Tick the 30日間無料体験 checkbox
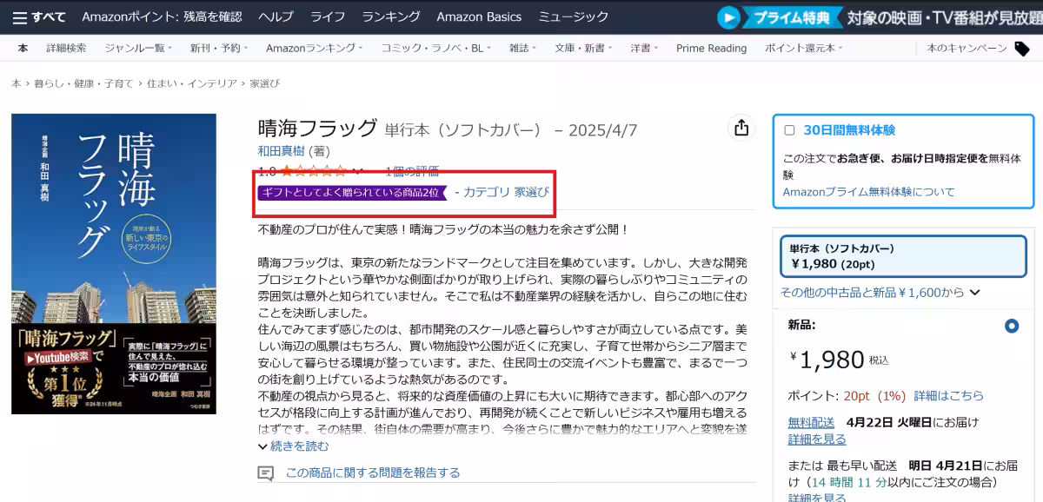1043x502 pixels. point(789,130)
